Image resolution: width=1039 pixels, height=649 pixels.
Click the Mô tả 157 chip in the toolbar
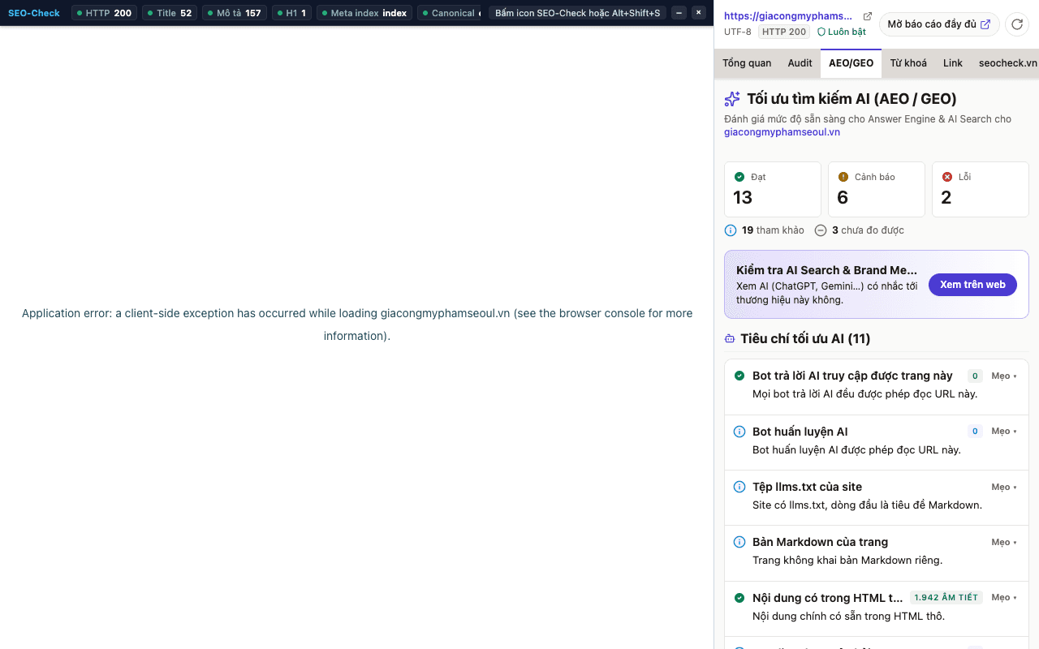tap(234, 13)
